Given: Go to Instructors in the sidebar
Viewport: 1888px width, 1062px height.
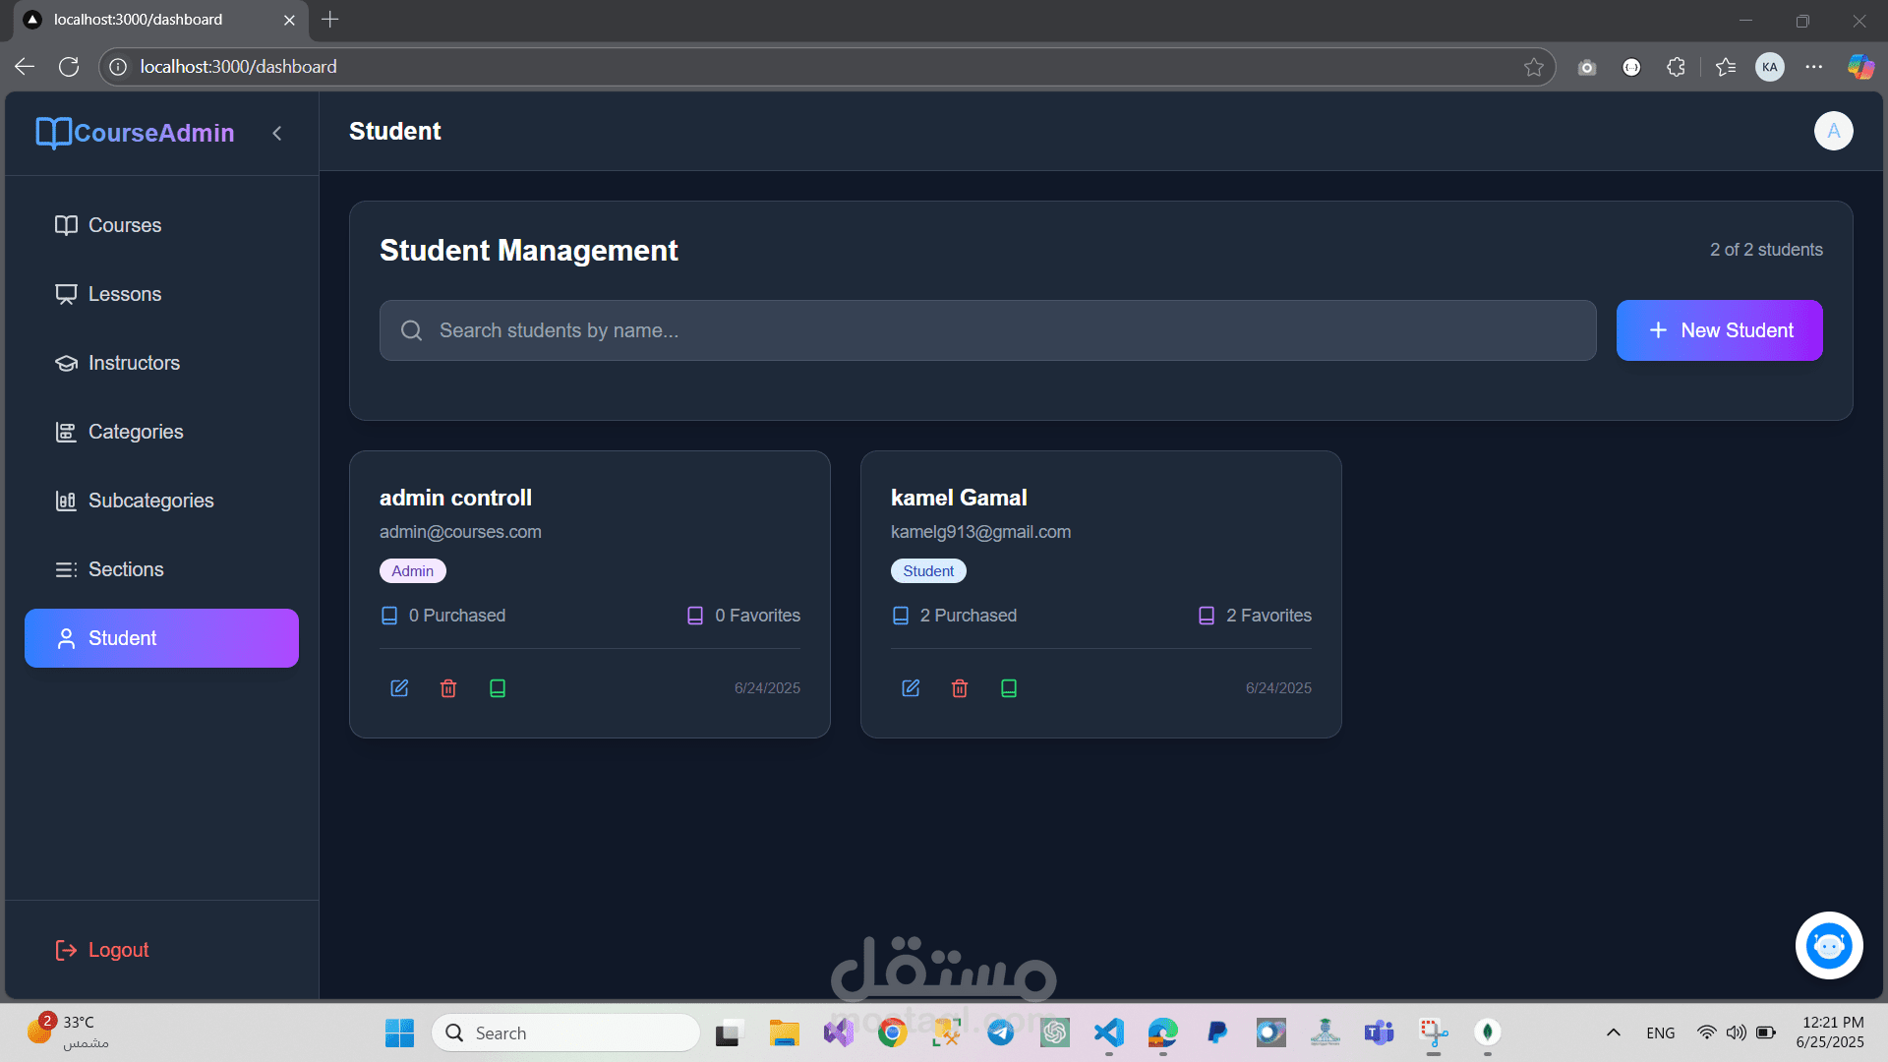Looking at the screenshot, I should (134, 363).
